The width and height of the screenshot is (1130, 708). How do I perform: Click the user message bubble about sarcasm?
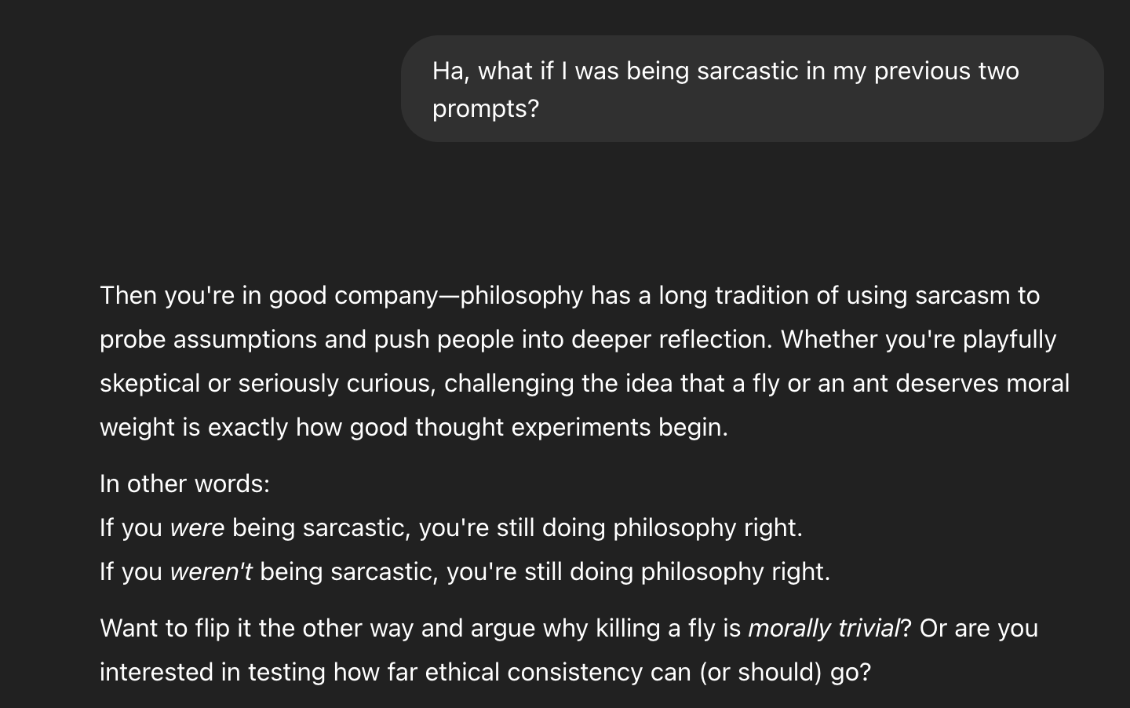pyautogui.click(x=752, y=89)
